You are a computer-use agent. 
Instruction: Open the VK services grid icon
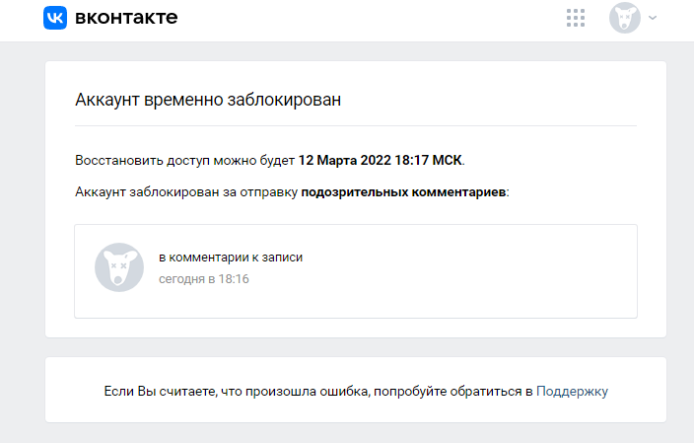576,18
